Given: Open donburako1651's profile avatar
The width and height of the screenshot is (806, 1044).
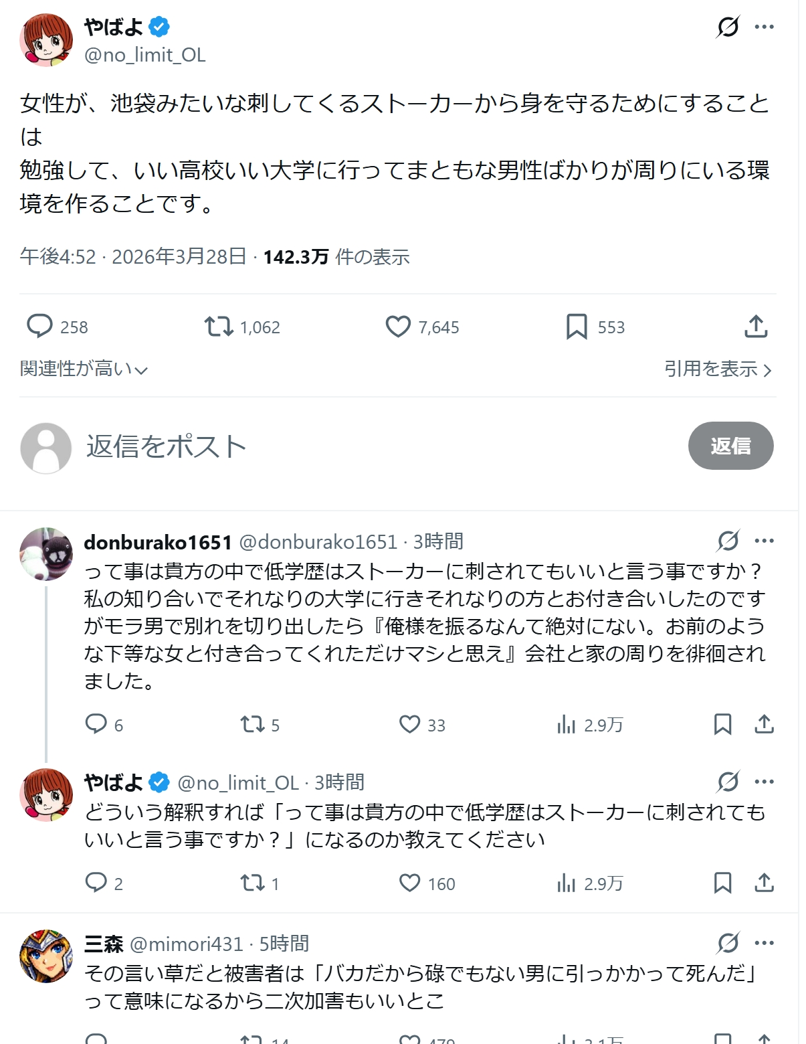Looking at the screenshot, I should (x=46, y=553).
